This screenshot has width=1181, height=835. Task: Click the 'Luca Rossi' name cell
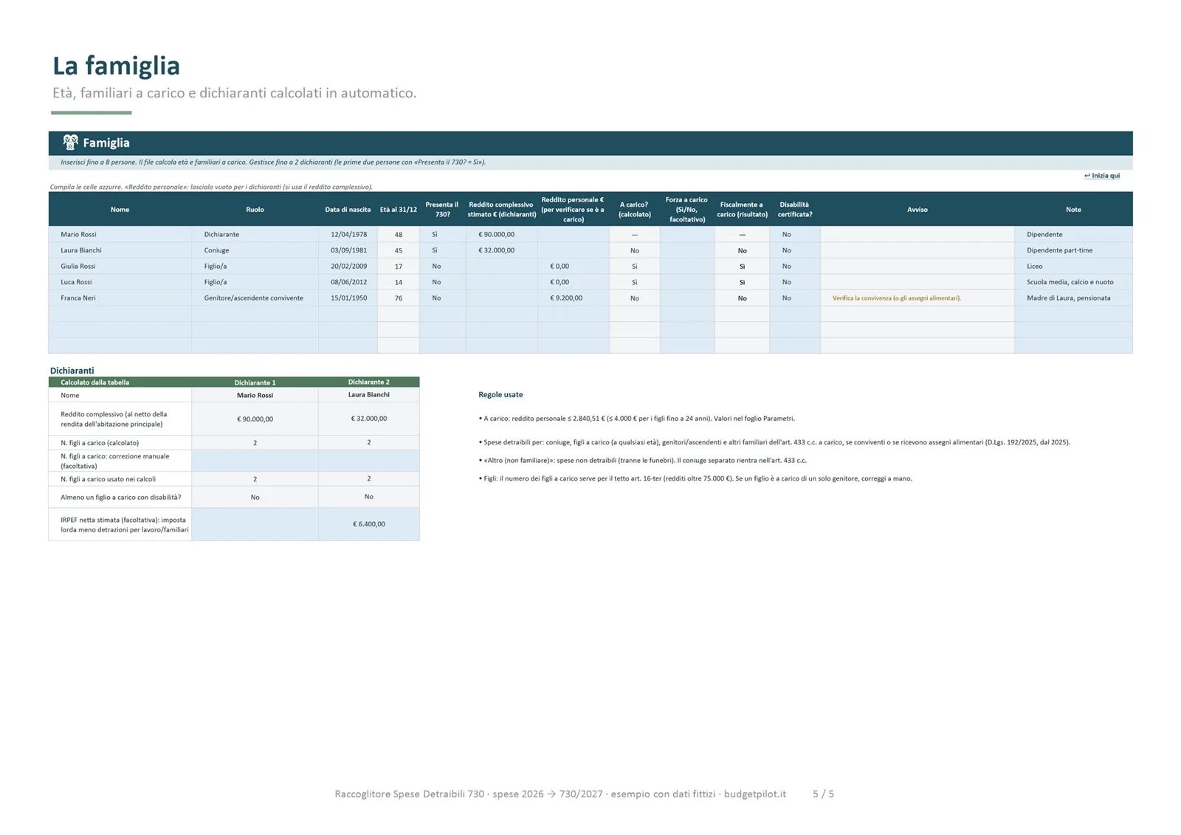coord(120,282)
